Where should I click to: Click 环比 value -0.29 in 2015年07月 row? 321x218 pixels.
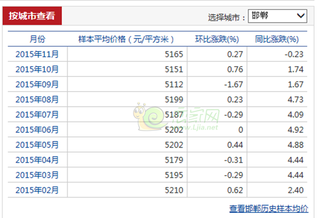coord(233,115)
